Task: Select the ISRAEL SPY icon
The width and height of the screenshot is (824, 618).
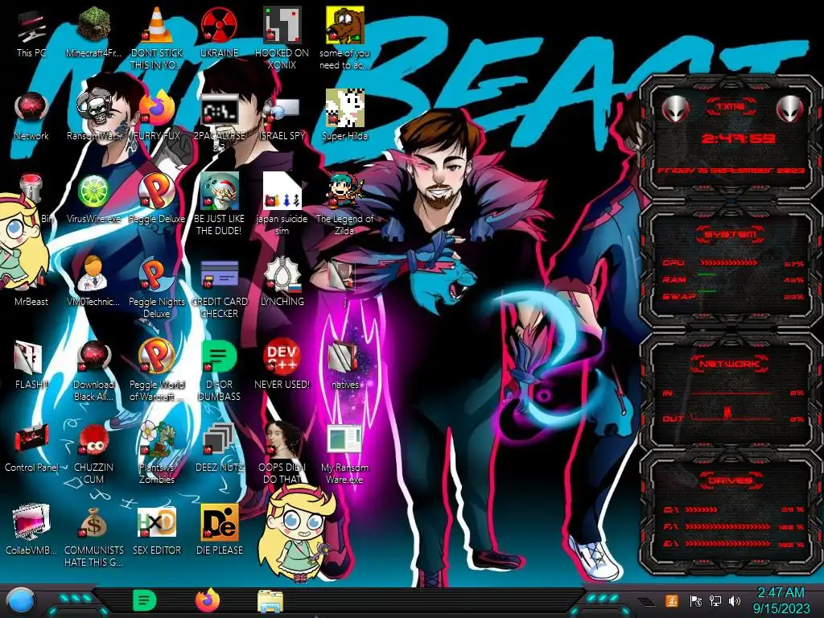Action: pyautogui.click(x=282, y=109)
